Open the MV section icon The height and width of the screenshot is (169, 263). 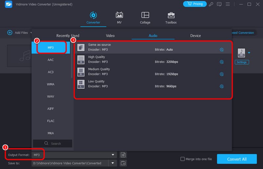(119, 15)
